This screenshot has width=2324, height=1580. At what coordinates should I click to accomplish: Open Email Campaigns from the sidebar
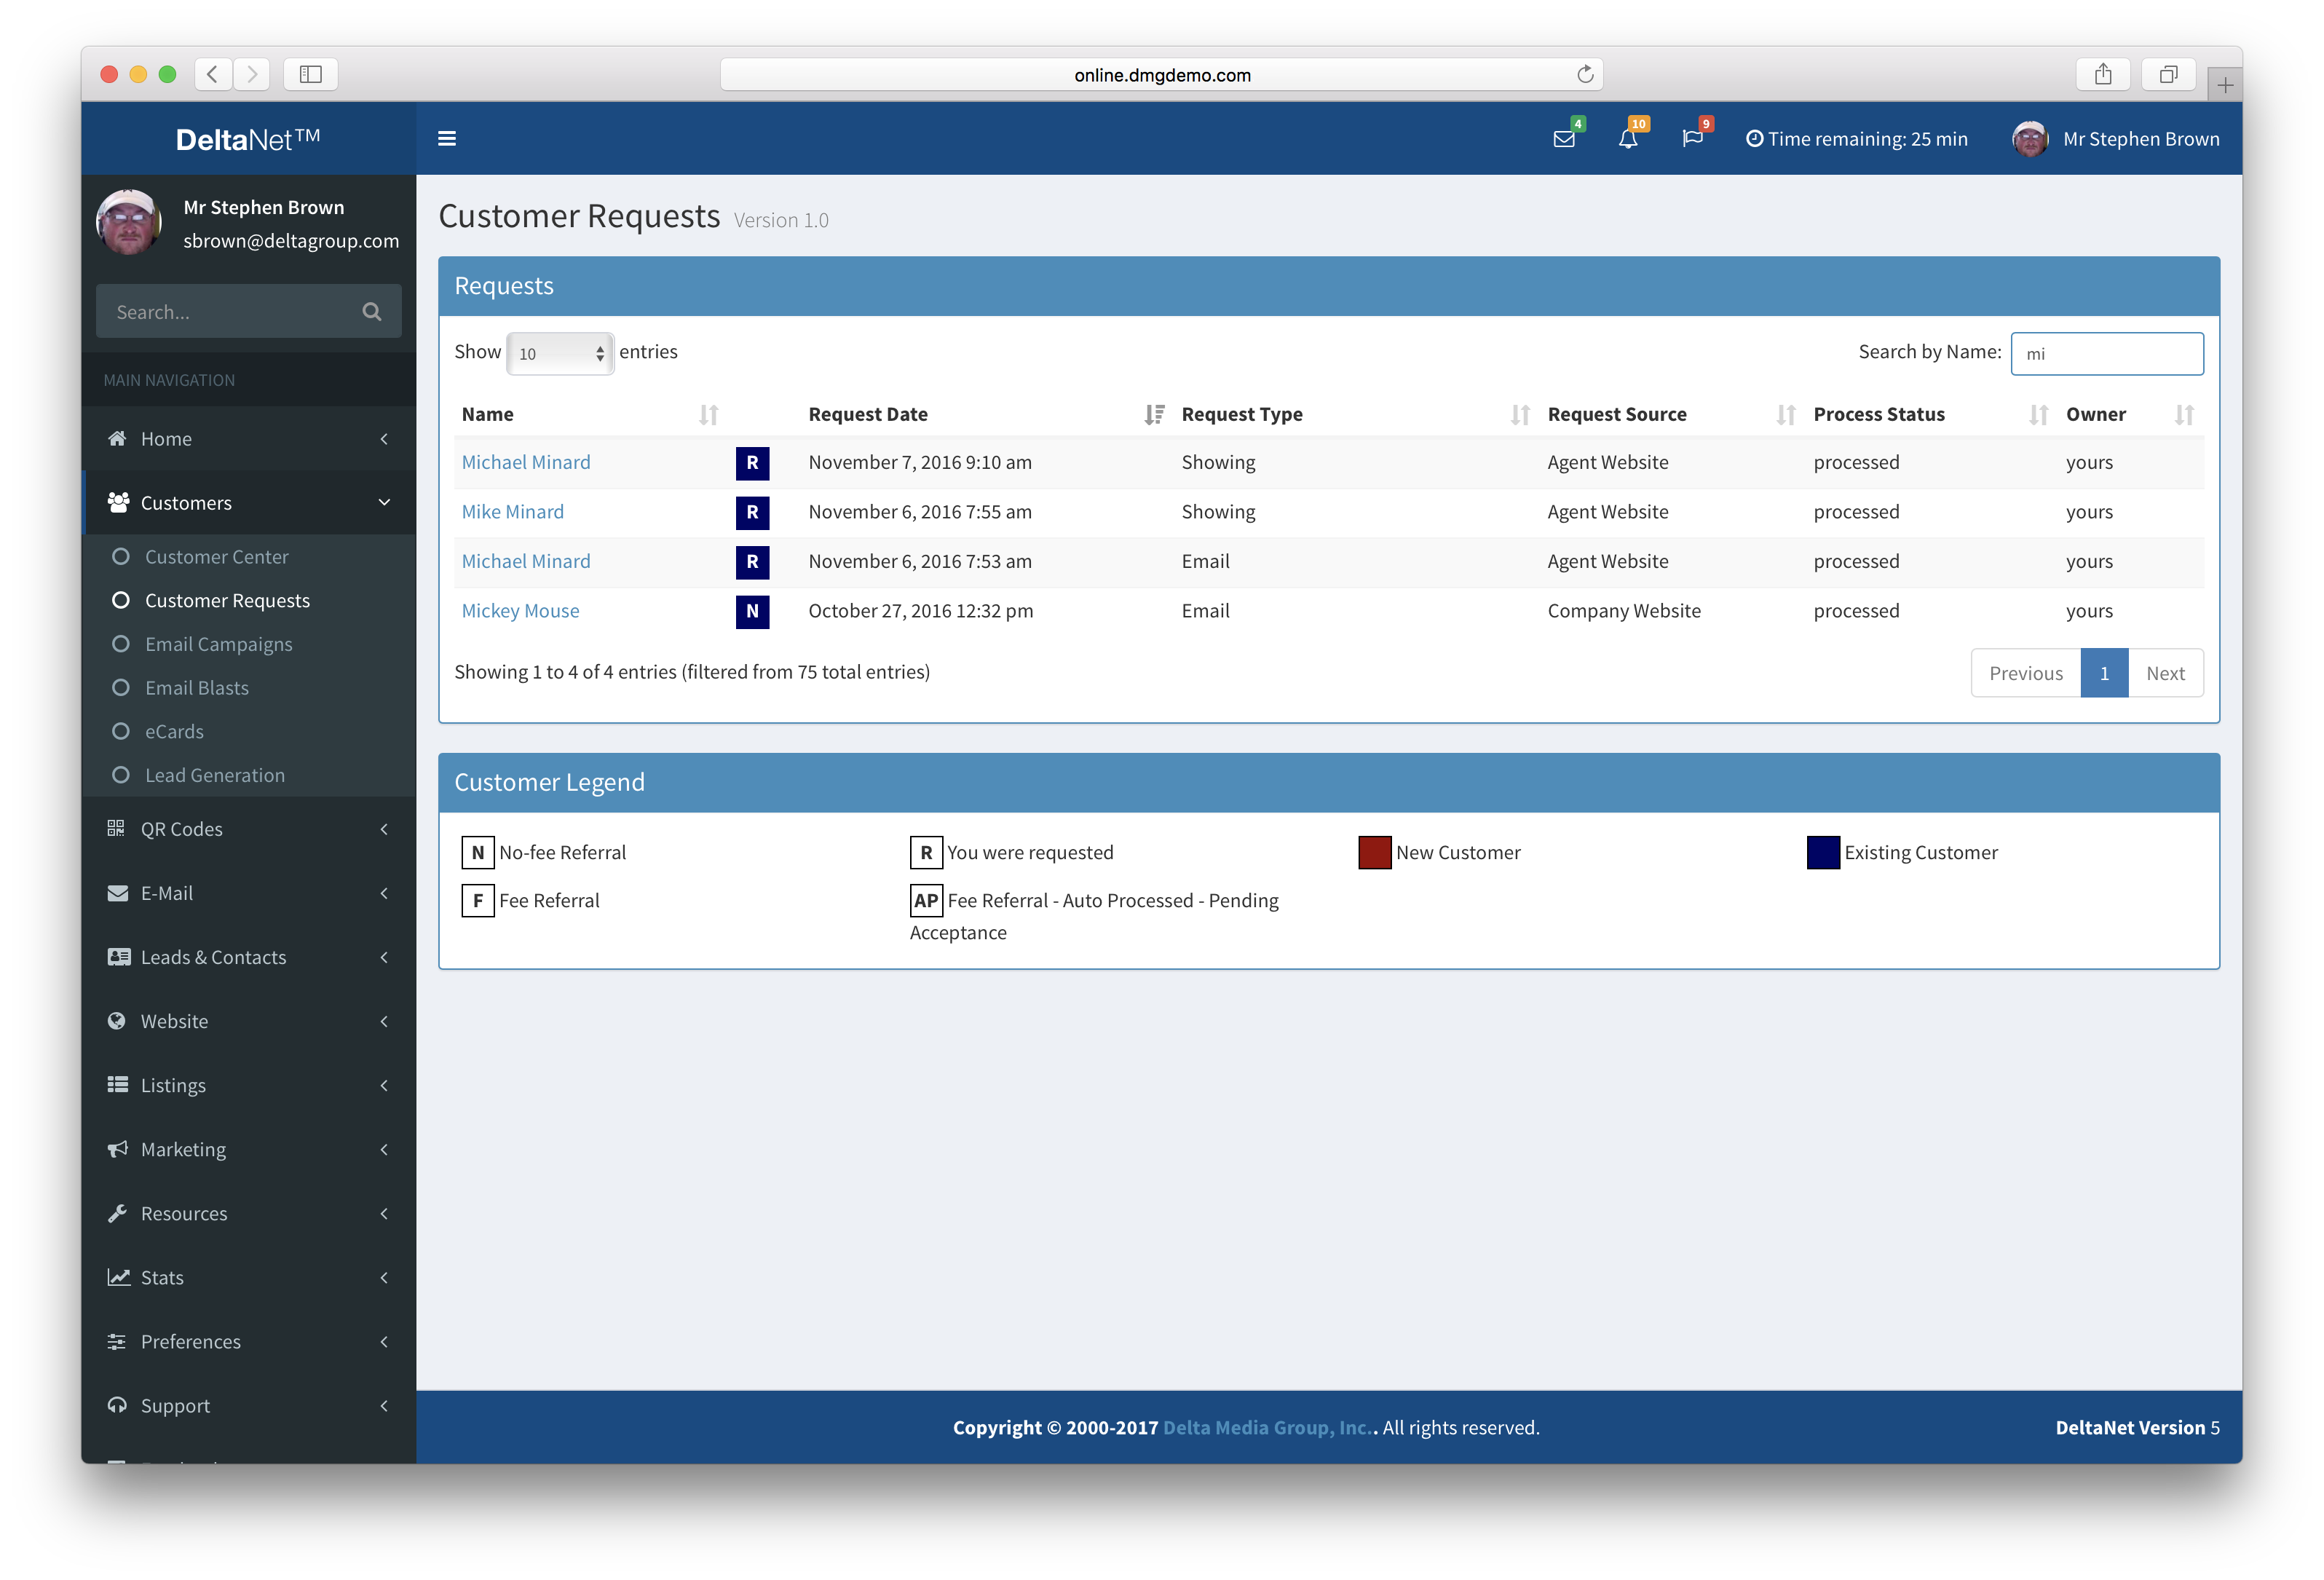219,644
